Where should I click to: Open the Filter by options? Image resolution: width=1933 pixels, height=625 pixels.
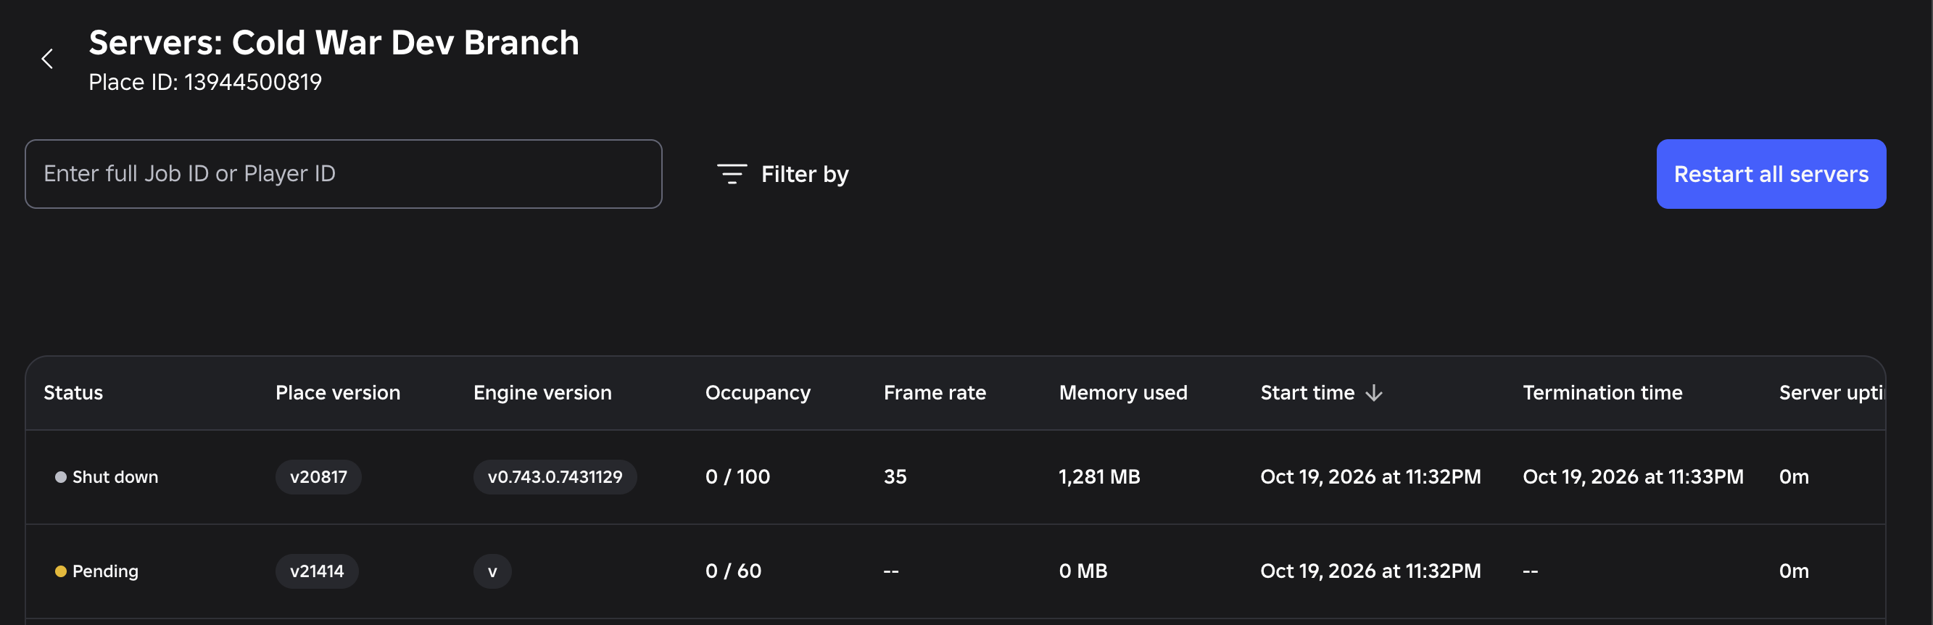pos(782,174)
